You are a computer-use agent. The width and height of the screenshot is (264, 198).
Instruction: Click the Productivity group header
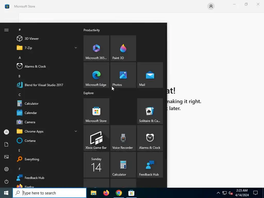pyautogui.click(x=92, y=30)
